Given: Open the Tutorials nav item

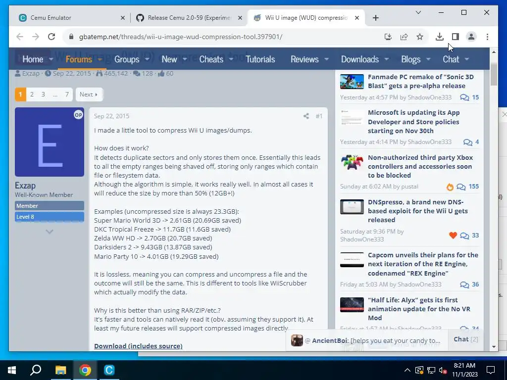Looking at the screenshot, I should (260, 59).
